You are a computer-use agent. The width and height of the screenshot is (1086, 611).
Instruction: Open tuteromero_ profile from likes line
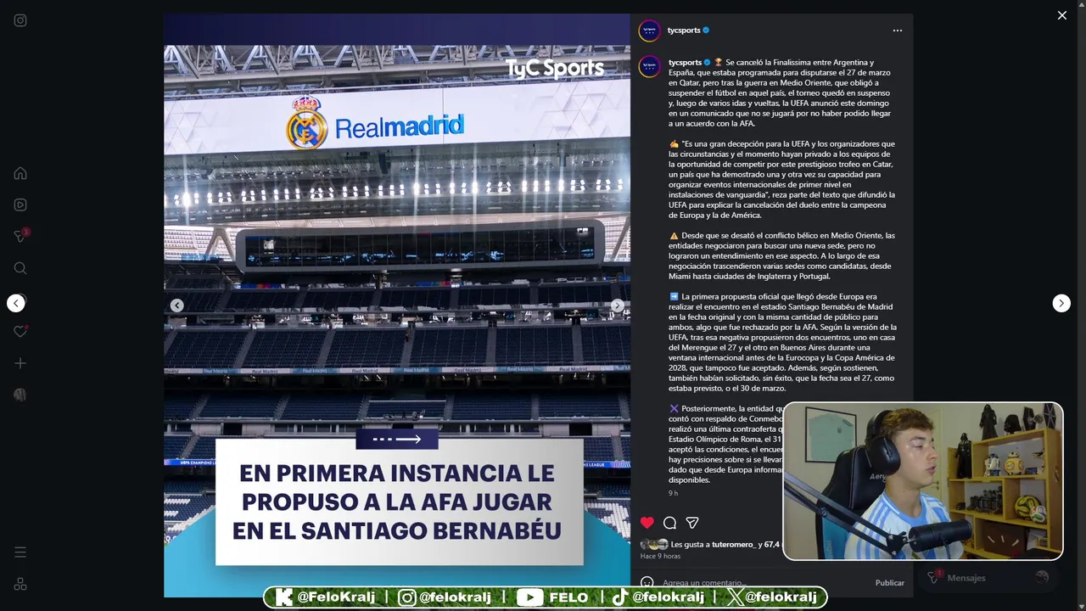coord(734,544)
